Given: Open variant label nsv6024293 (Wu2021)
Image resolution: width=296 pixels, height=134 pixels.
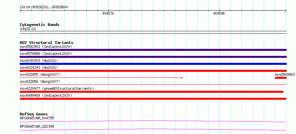Looking at the screenshot, I should pos(39,67).
